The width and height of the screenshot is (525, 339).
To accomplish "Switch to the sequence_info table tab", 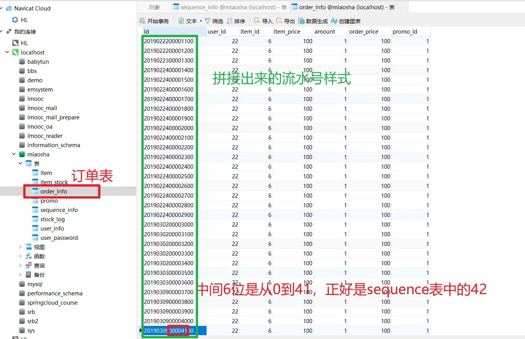I will click(230, 7).
